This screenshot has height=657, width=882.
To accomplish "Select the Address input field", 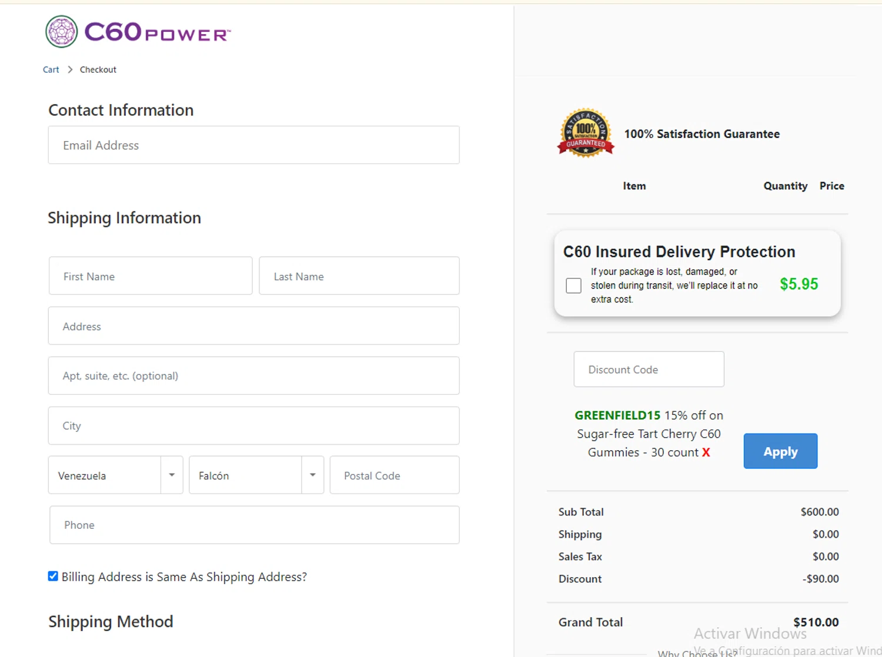I will click(x=253, y=326).
